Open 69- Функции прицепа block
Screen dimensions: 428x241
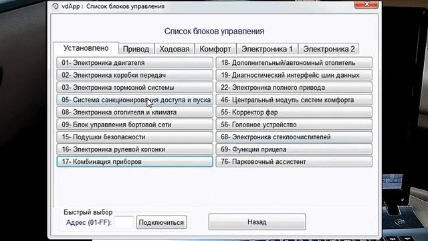[294, 149]
